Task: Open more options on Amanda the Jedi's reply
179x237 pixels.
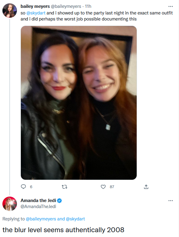Action: [171, 201]
